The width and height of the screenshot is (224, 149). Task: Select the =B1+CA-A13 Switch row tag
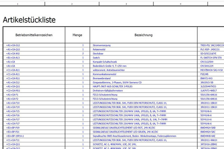pyautogui.click(x=13, y=57)
